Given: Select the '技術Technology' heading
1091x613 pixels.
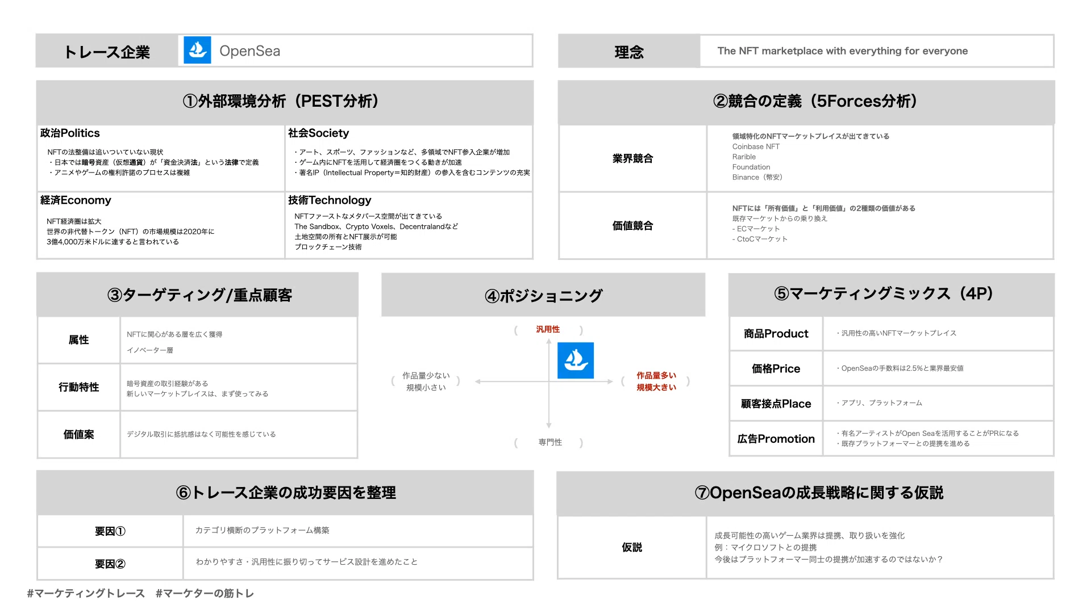Looking at the screenshot, I should point(330,200).
